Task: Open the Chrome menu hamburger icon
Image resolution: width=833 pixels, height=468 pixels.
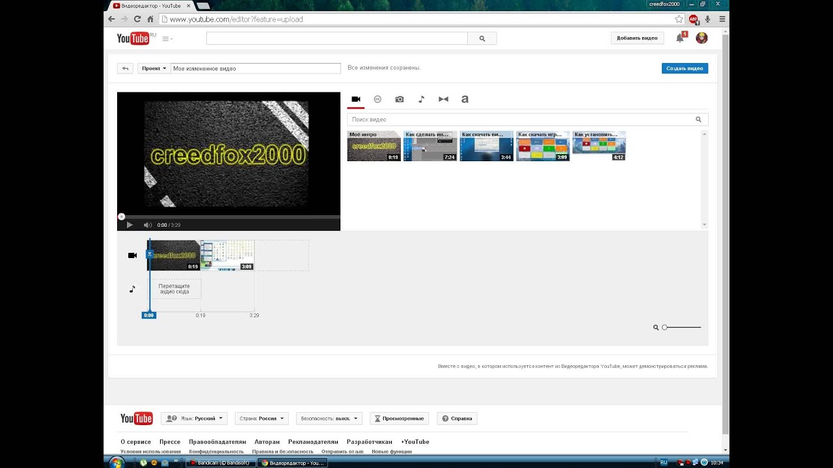Action: click(x=722, y=19)
